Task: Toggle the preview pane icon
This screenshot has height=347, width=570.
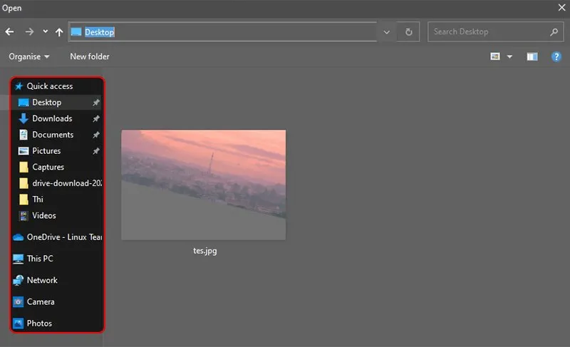Action: [x=532, y=56]
